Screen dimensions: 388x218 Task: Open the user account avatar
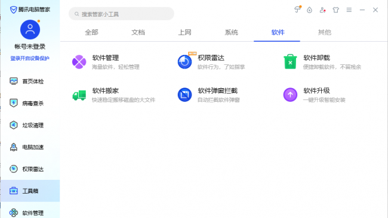(30, 30)
